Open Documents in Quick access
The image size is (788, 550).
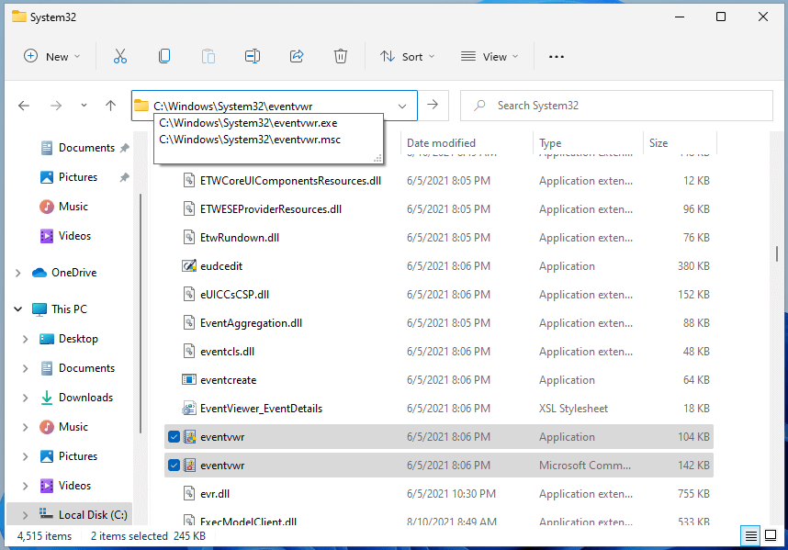(86, 148)
